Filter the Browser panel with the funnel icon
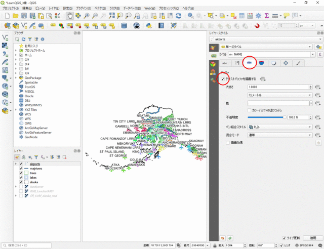 (30, 39)
